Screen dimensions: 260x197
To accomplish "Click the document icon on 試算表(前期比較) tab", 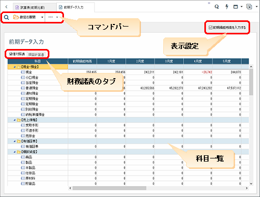I will (17, 7).
